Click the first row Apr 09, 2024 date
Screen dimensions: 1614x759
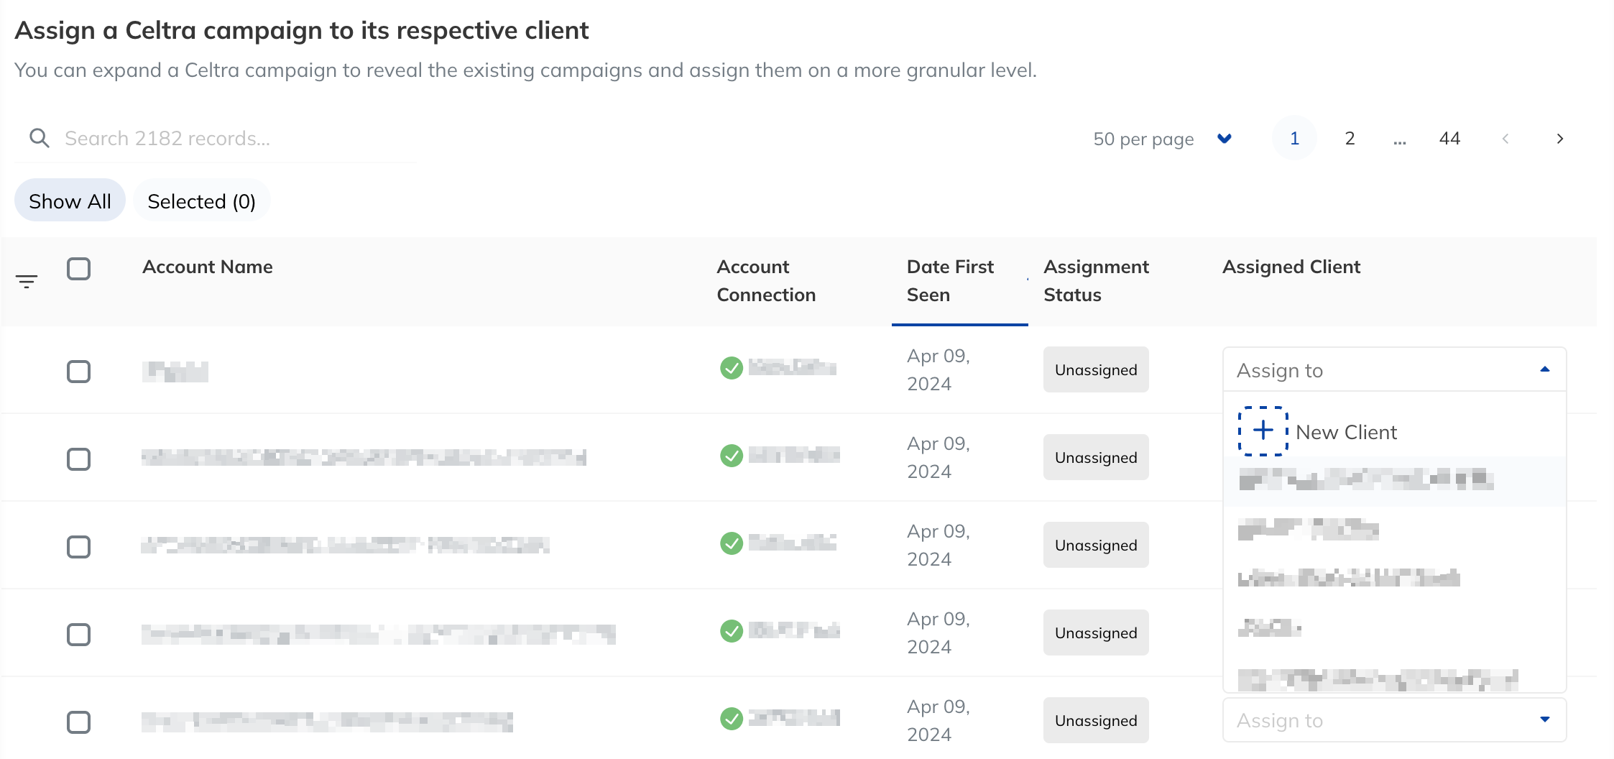[939, 369]
